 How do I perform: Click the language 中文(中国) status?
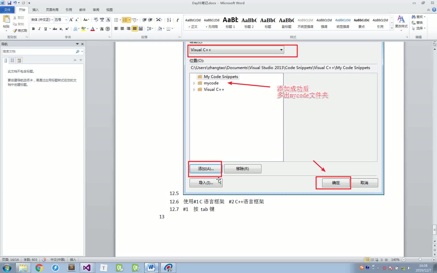57,260
